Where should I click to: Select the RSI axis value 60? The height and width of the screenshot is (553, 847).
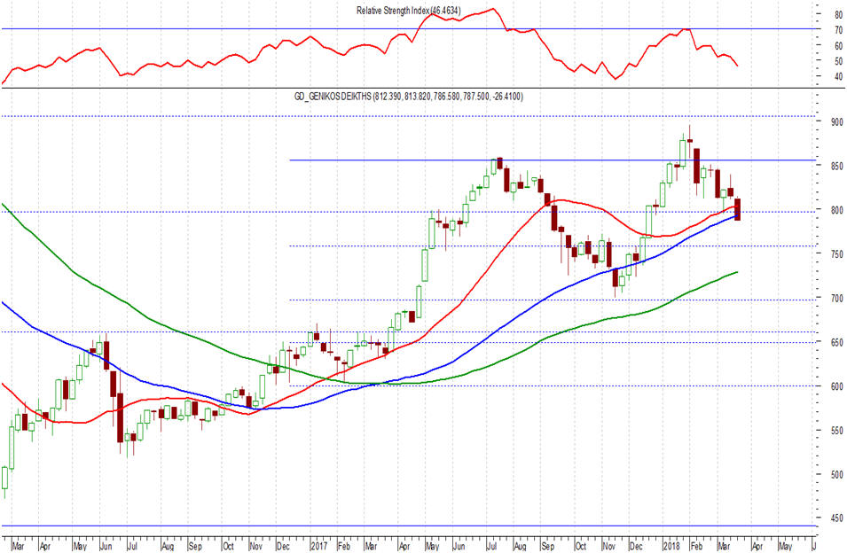click(x=838, y=46)
